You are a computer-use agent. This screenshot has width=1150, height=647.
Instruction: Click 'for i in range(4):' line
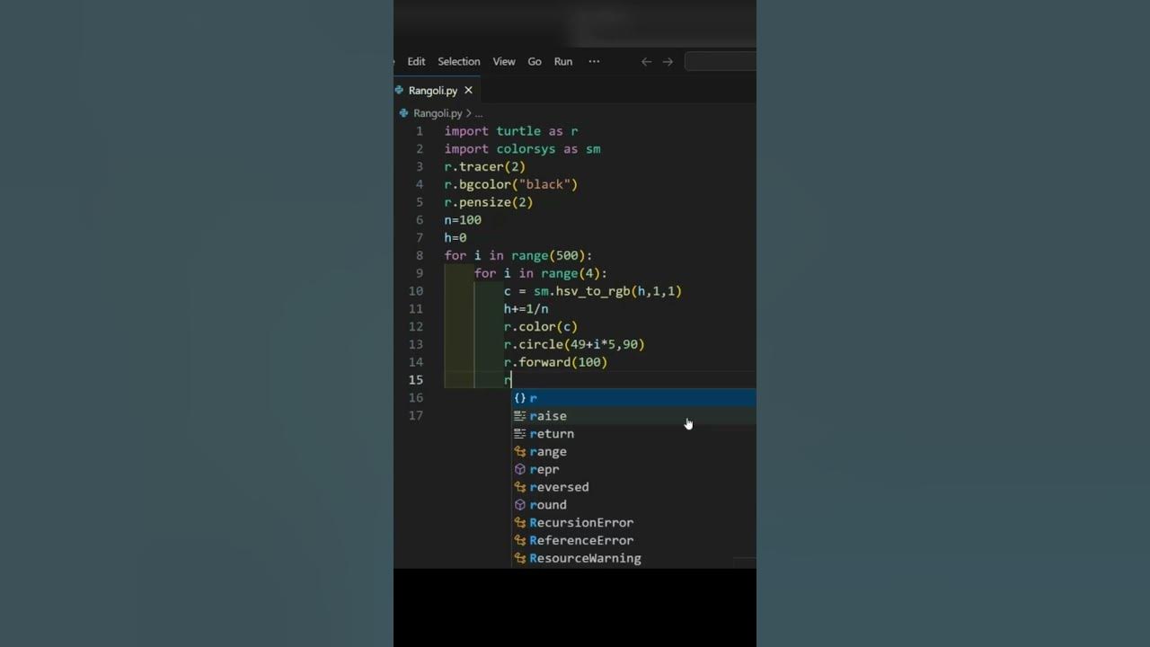click(x=541, y=273)
